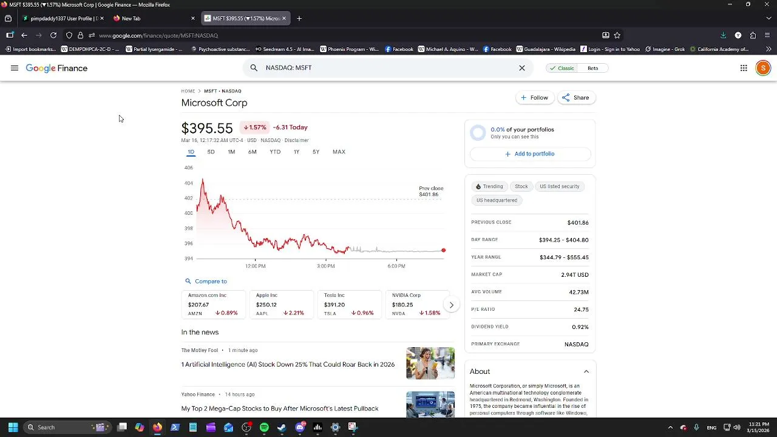Click the search magnifier icon in Finance
This screenshot has height=437, width=777.
pos(254,68)
